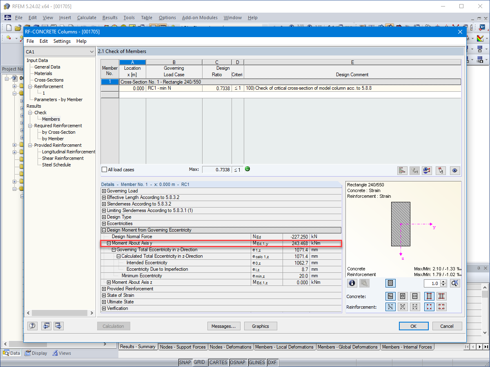Confirm with the OK button
Image resolution: width=490 pixels, height=367 pixels.
(414, 326)
